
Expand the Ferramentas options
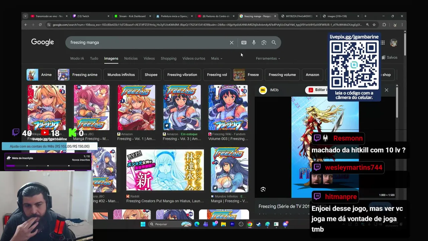click(x=268, y=59)
